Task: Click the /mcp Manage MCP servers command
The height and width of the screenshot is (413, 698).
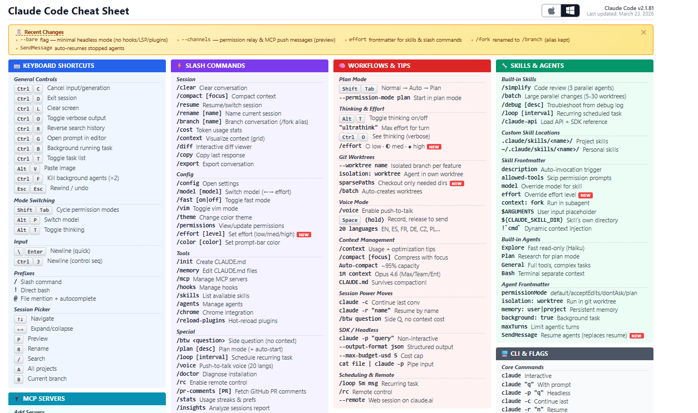Action: [212, 279]
